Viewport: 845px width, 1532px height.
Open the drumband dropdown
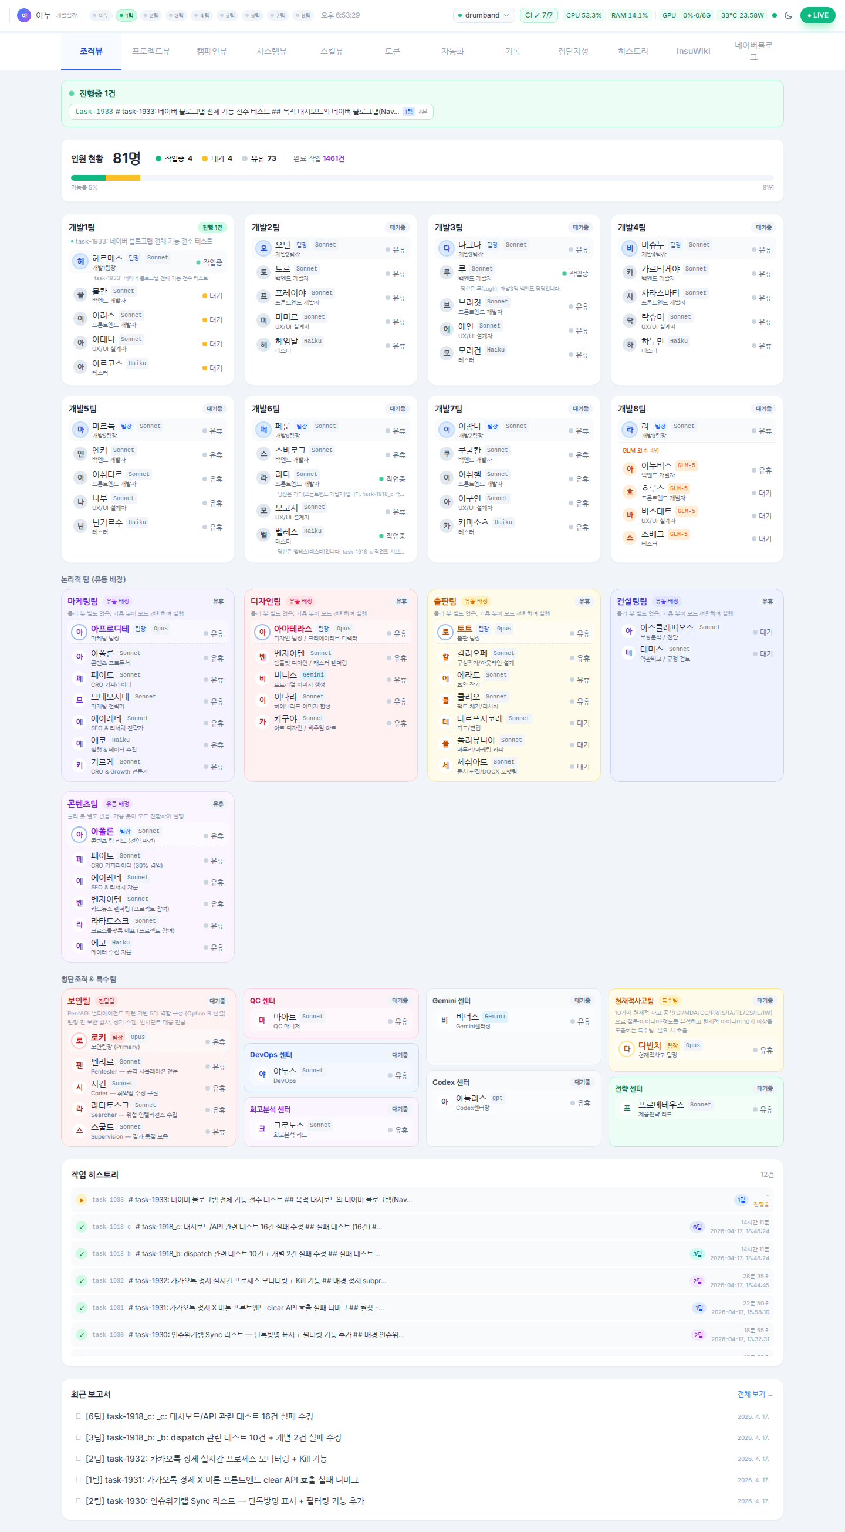[484, 15]
